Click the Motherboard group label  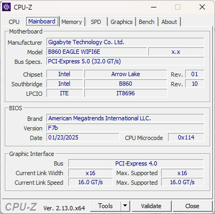tap(26, 31)
